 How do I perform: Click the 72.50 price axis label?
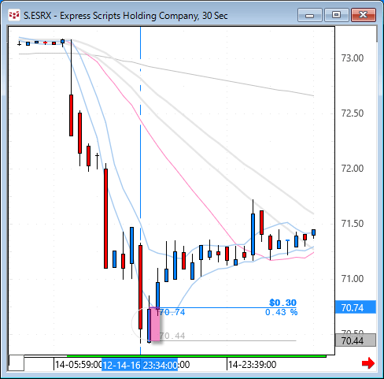pos(353,113)
